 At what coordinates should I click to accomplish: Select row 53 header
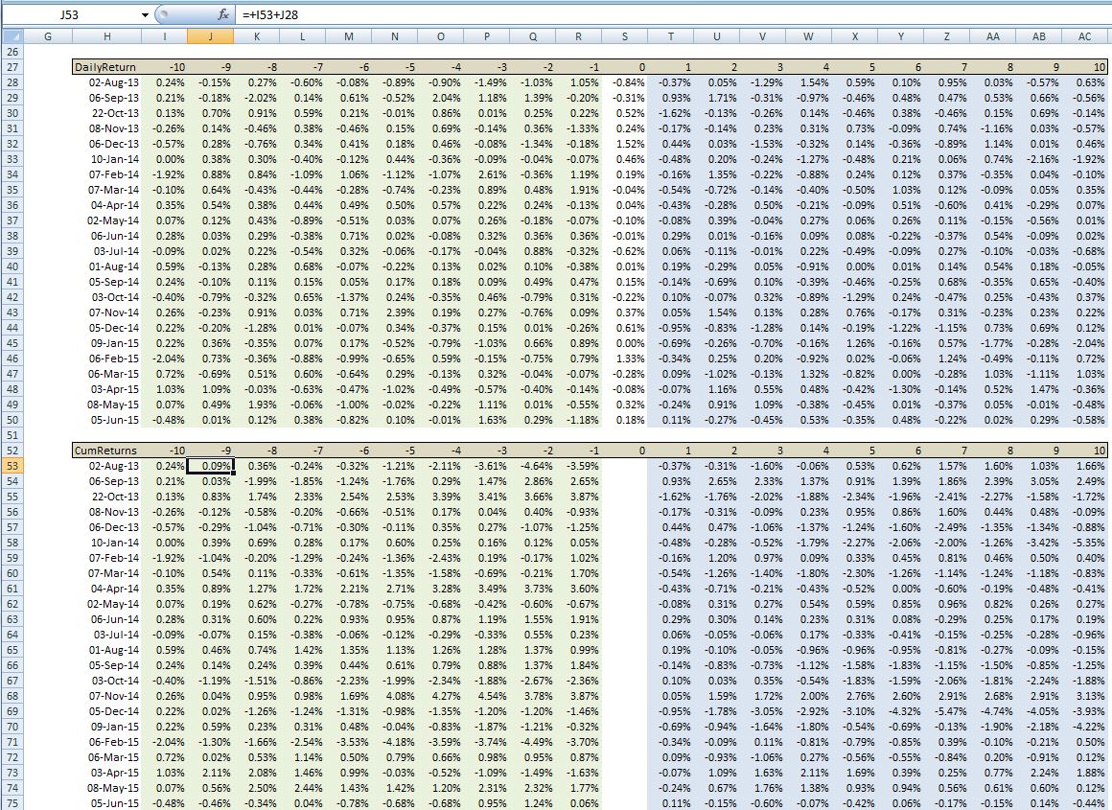[12, 465]
